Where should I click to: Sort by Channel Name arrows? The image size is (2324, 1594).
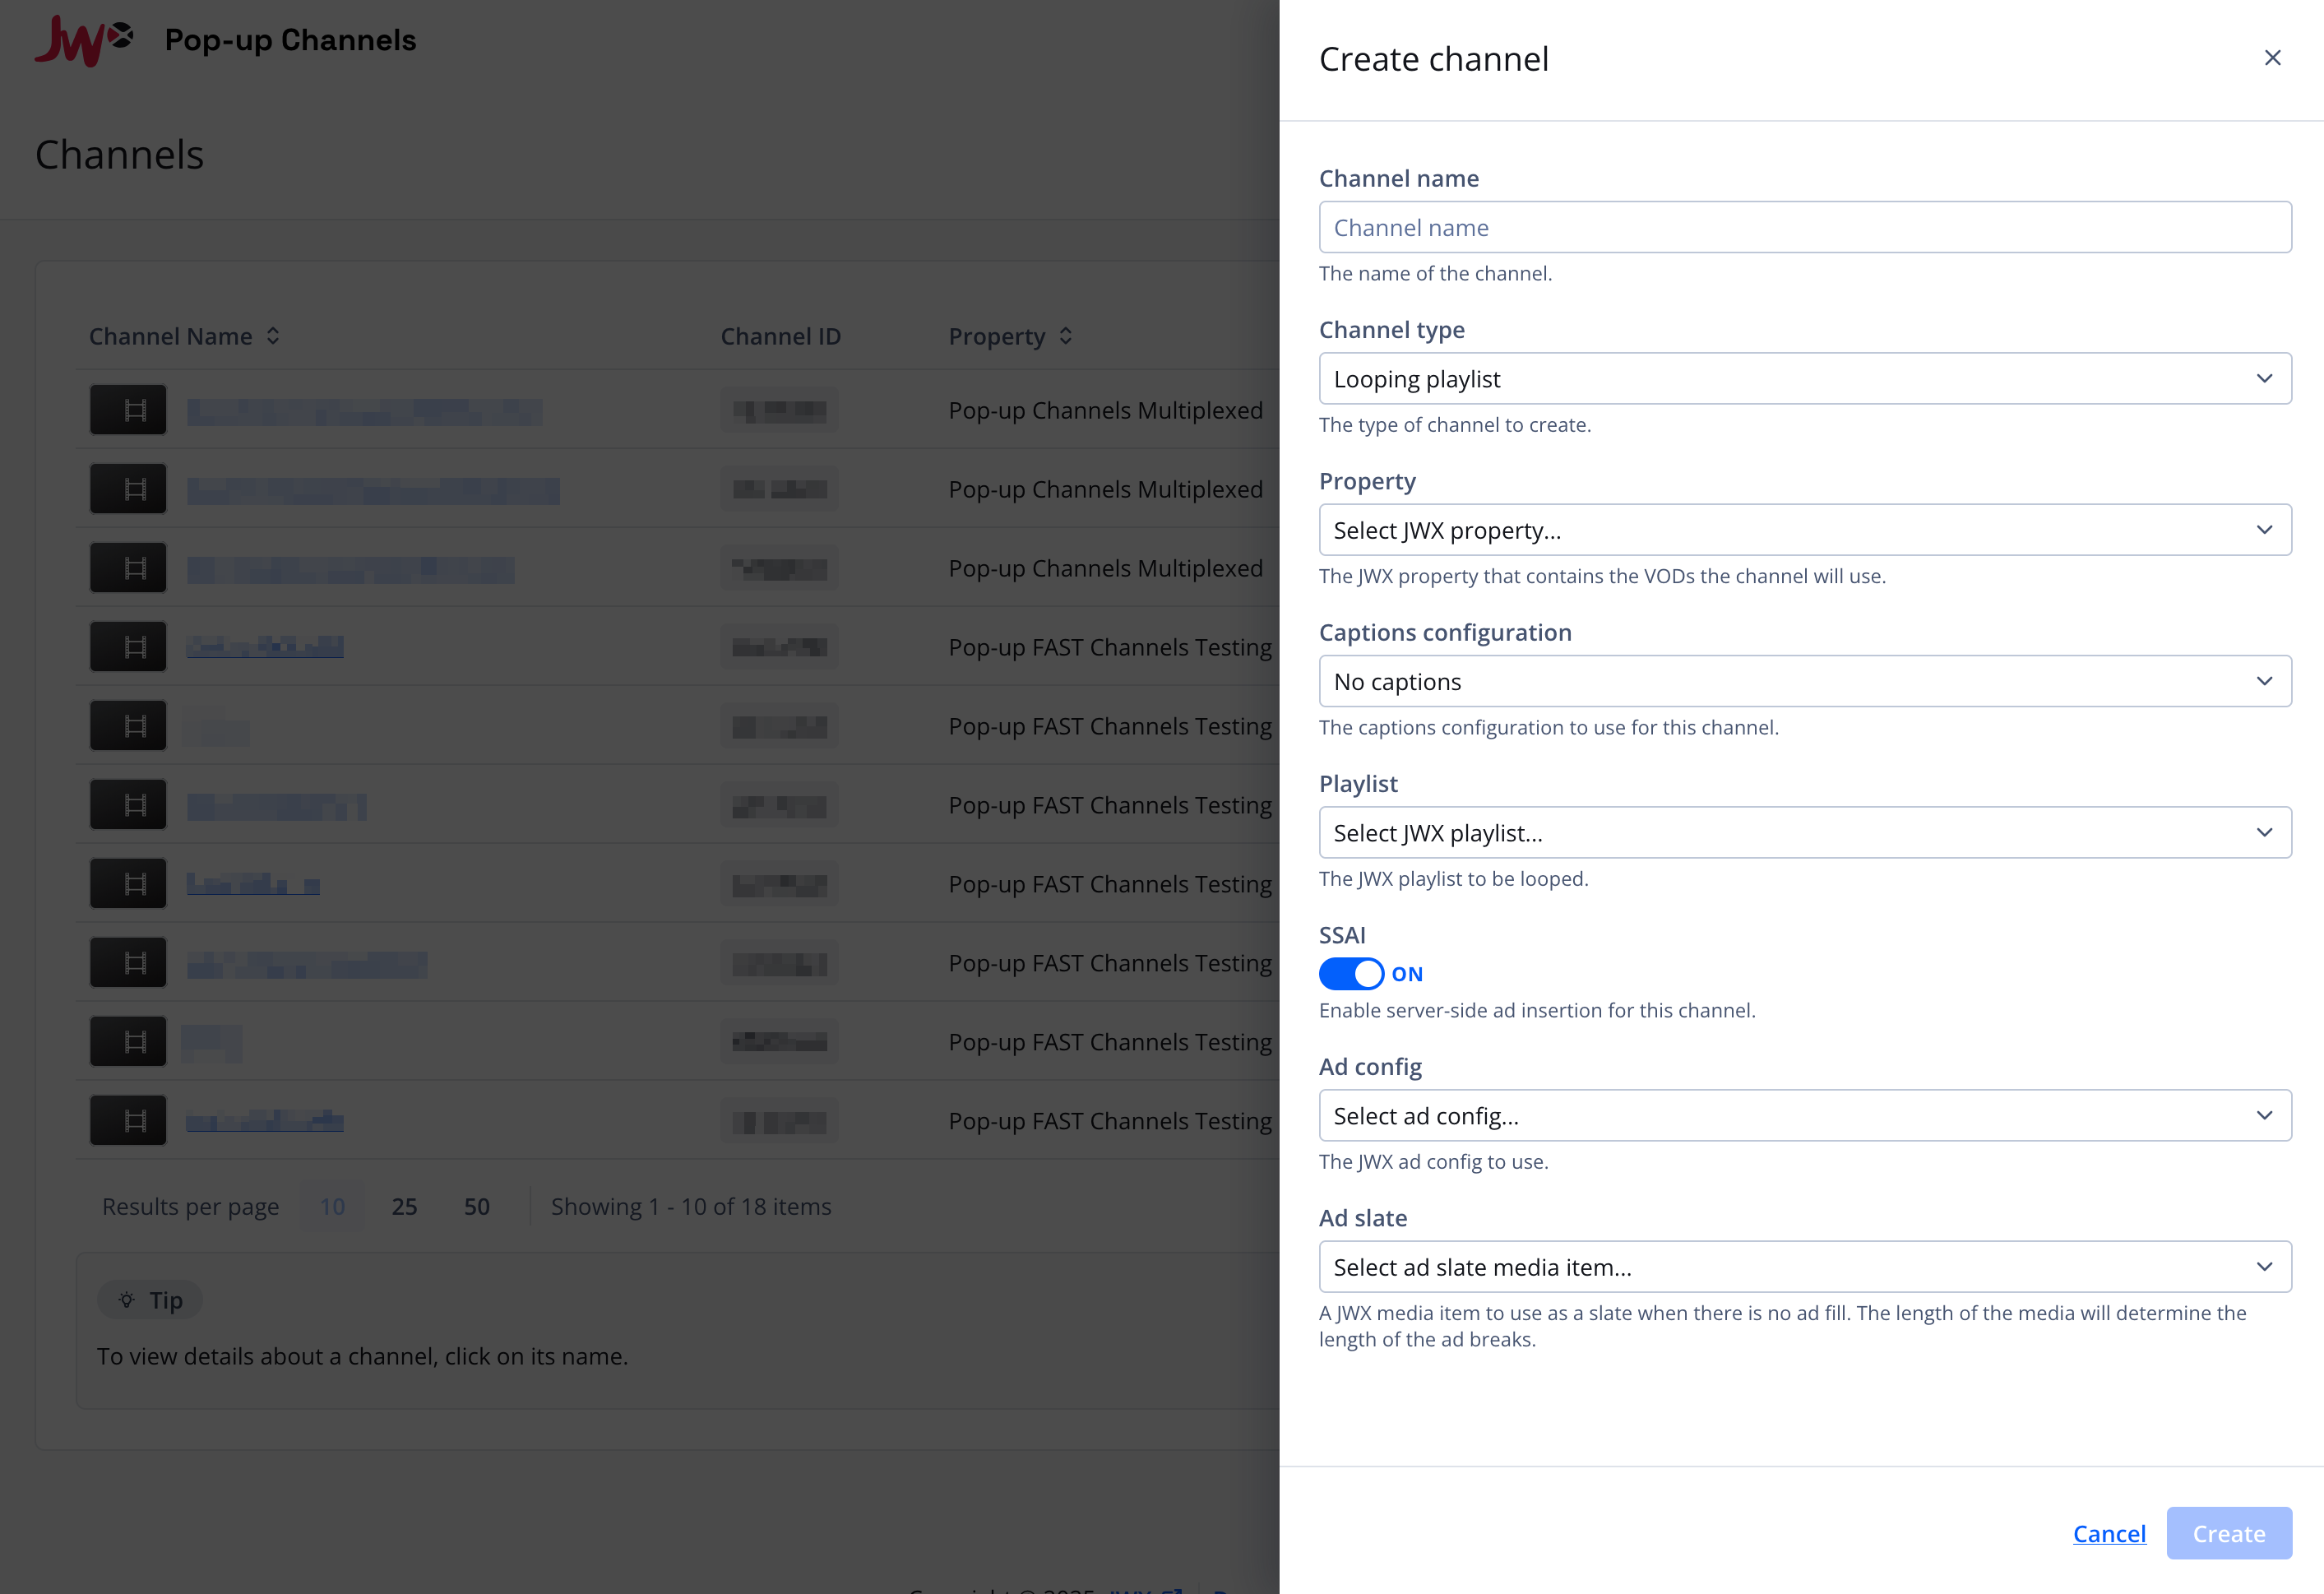(273, 336)
